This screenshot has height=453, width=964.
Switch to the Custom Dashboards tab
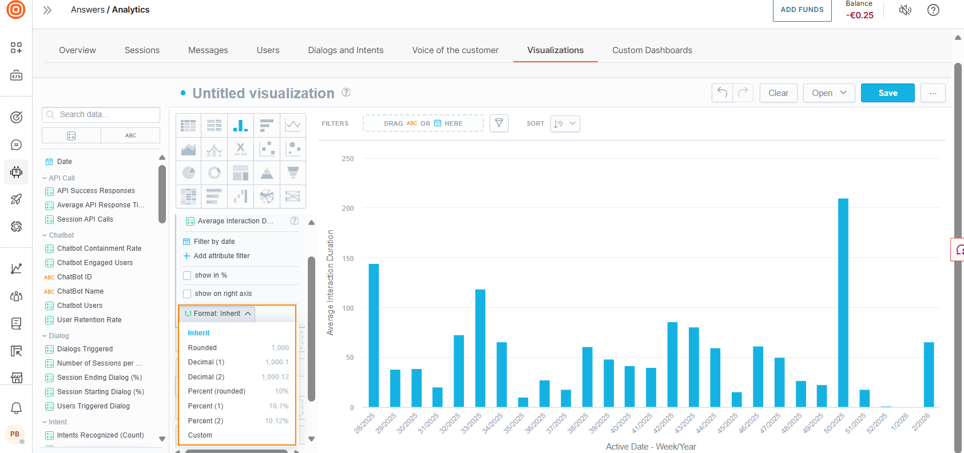652,50
